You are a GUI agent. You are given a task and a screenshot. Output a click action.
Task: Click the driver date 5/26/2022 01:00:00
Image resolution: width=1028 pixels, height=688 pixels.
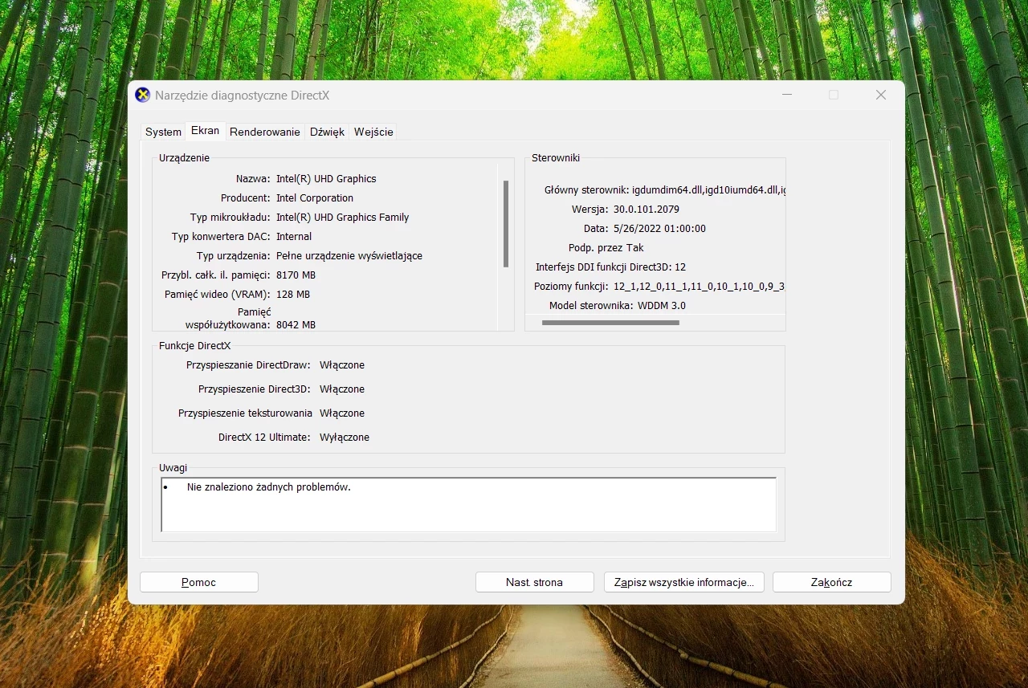[659, 229]
